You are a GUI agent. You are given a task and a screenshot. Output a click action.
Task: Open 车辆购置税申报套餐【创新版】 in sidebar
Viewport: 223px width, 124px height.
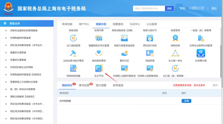tap(26, 74)
